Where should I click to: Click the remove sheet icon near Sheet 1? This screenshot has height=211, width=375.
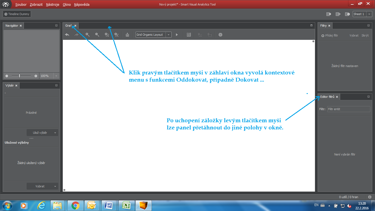click(x=338, y=14)
